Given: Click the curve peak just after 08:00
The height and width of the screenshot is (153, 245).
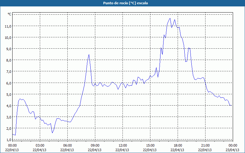Looking at the screenshot, I should (89, 54).
